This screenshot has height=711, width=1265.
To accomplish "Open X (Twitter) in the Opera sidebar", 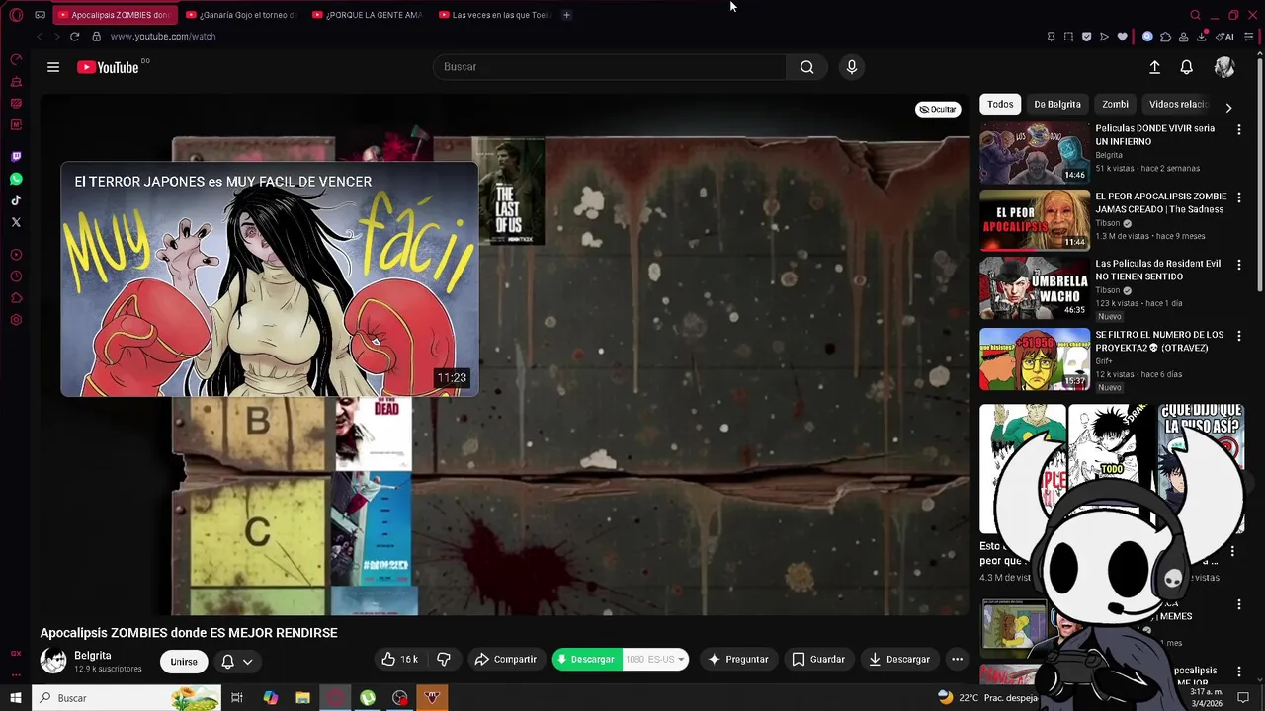I will 16,222.
